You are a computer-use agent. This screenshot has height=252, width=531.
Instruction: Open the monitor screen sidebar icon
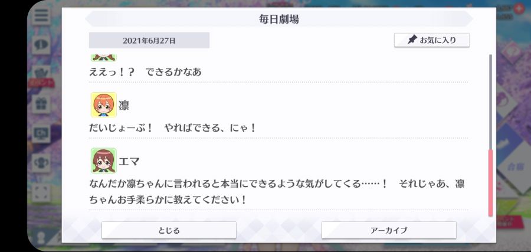tap(41, 133)
